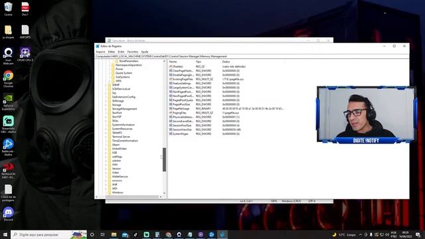
Task: Select the FeatureSettings value icon
Action: [x=171, y=84]
